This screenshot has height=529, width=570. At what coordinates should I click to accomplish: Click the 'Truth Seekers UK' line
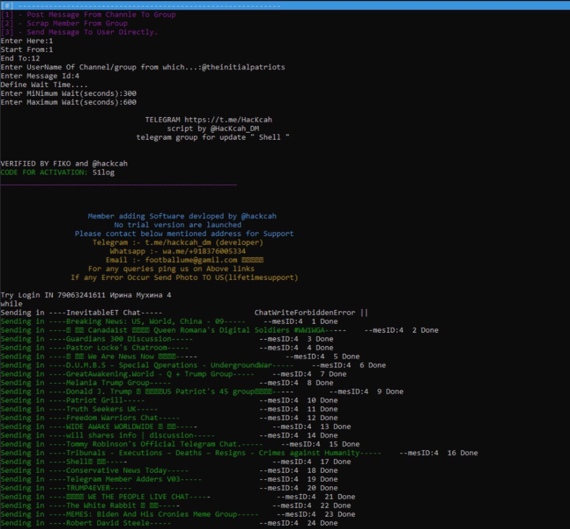(169, 409)
